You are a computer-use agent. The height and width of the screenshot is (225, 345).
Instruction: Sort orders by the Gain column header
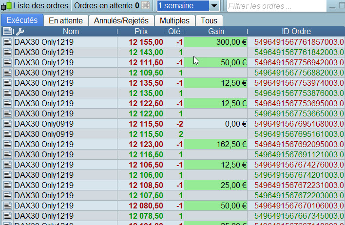216,31
